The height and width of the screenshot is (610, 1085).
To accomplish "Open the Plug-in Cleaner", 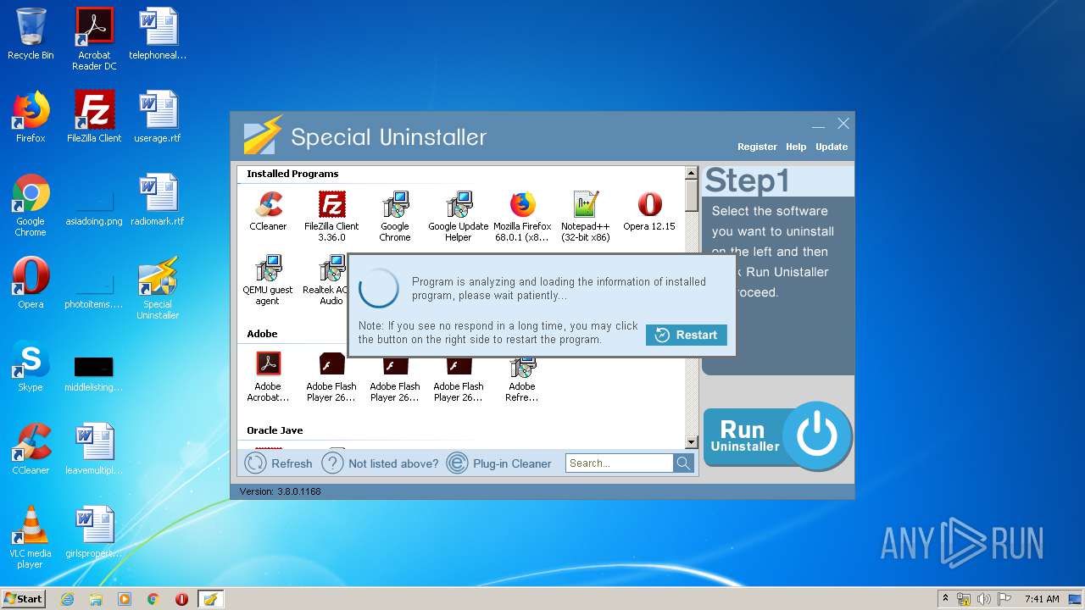I will [x=499, y=463].
